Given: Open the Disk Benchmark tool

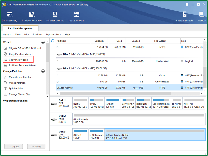Looking at the screenshot, I should click(x=55, y=17).
